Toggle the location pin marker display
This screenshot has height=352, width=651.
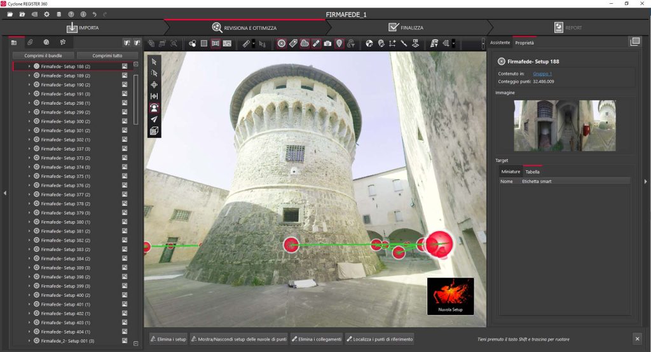(339, 43)
